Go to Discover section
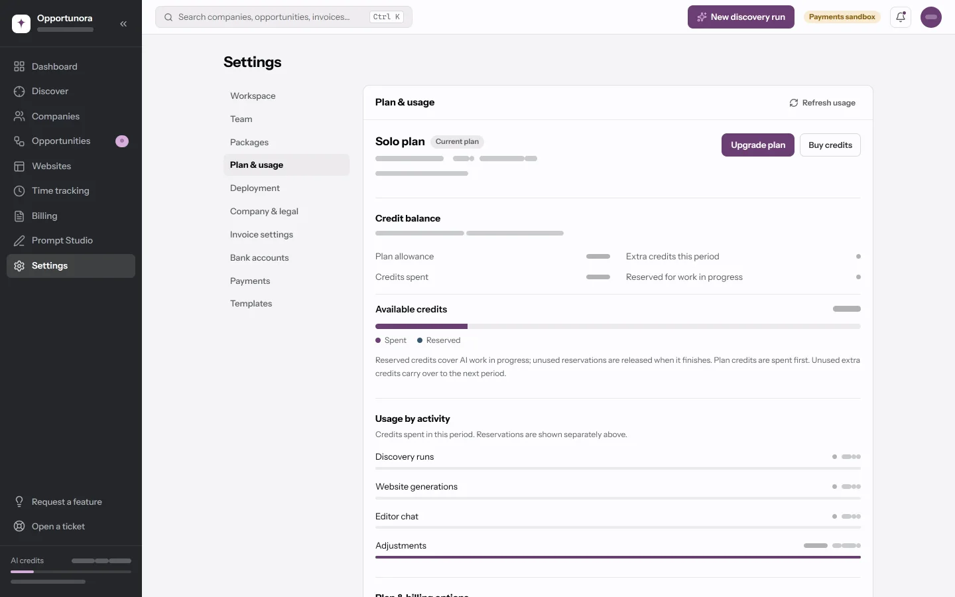 coord(71,92)
